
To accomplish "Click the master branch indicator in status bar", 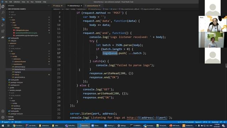I will tap(6, 122).
